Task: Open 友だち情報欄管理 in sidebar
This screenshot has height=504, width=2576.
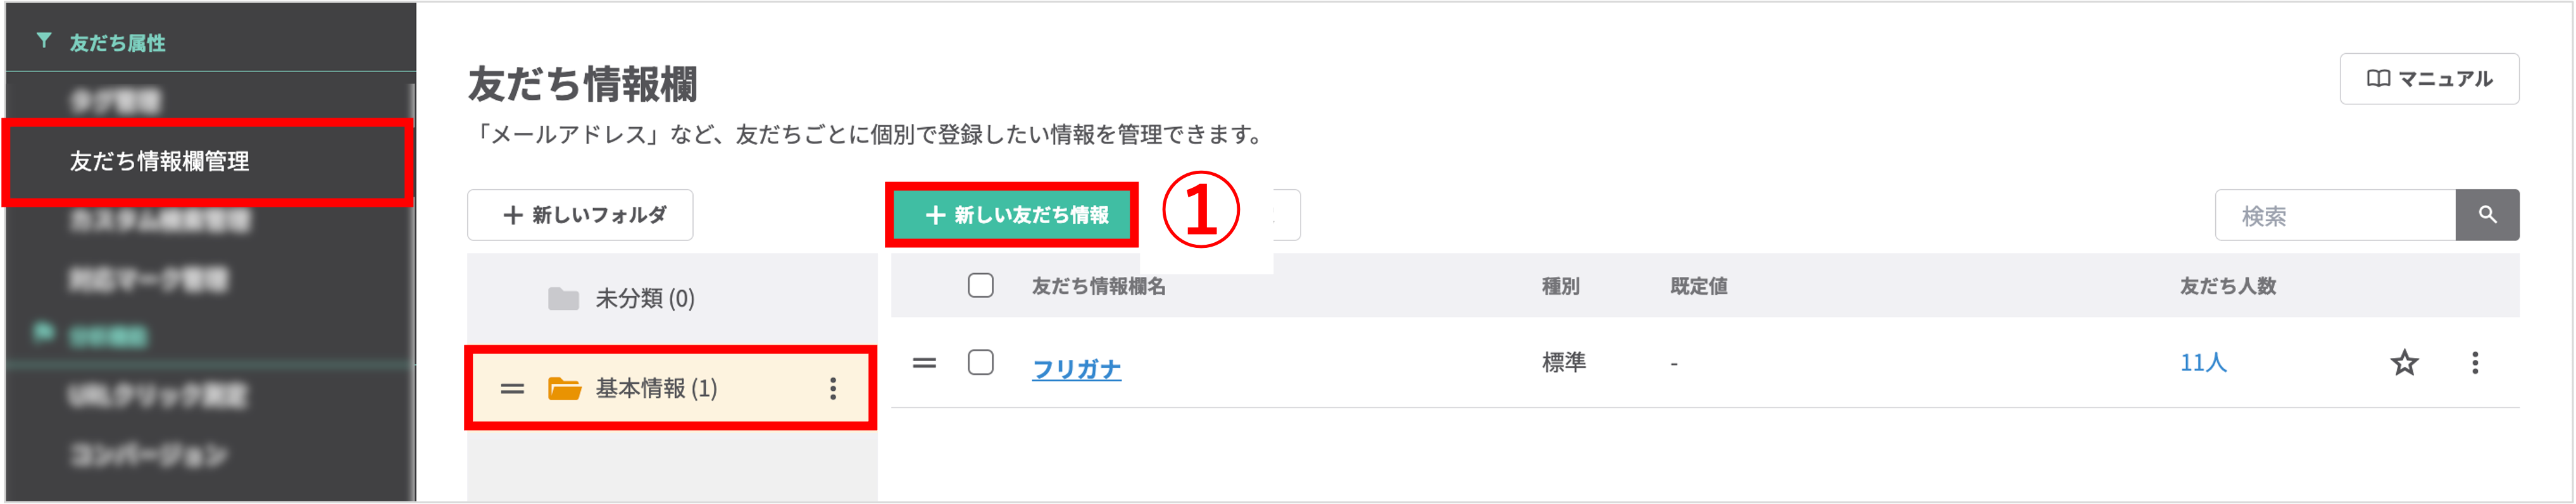Action: coord(160,162)
